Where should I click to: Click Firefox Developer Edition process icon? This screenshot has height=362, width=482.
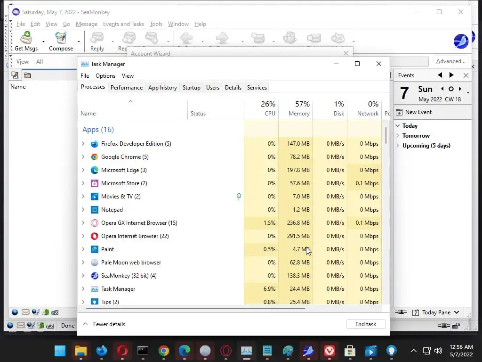(94, 144)
